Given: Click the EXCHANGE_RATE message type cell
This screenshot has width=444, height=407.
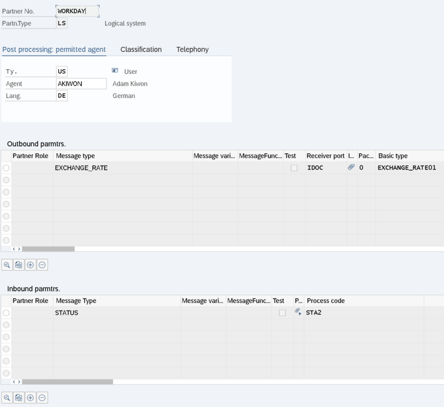Looking at the screenshot, I should 123,168.
